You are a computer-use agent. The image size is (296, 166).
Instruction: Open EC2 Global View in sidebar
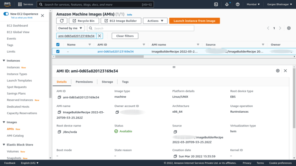(18, 32)
